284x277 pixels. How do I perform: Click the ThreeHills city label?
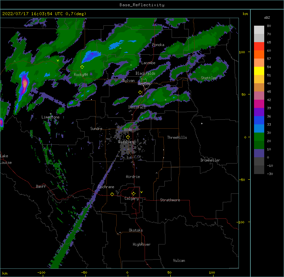coord(177,138)
